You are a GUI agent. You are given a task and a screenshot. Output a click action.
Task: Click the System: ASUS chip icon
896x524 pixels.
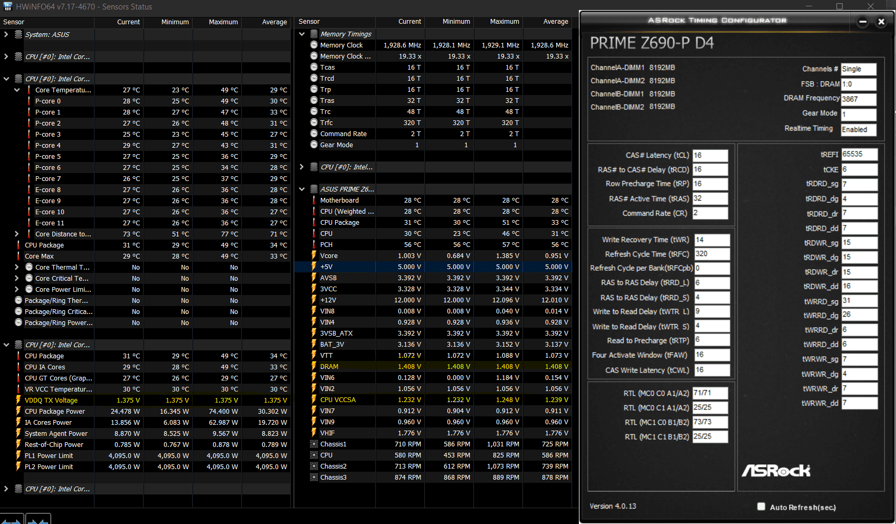(x=18, y=34)
